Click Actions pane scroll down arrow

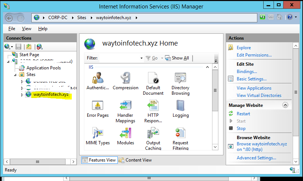point(296,162)
